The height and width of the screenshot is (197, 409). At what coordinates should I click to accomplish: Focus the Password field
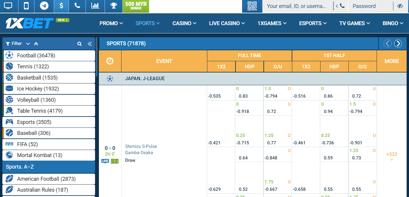370,6
